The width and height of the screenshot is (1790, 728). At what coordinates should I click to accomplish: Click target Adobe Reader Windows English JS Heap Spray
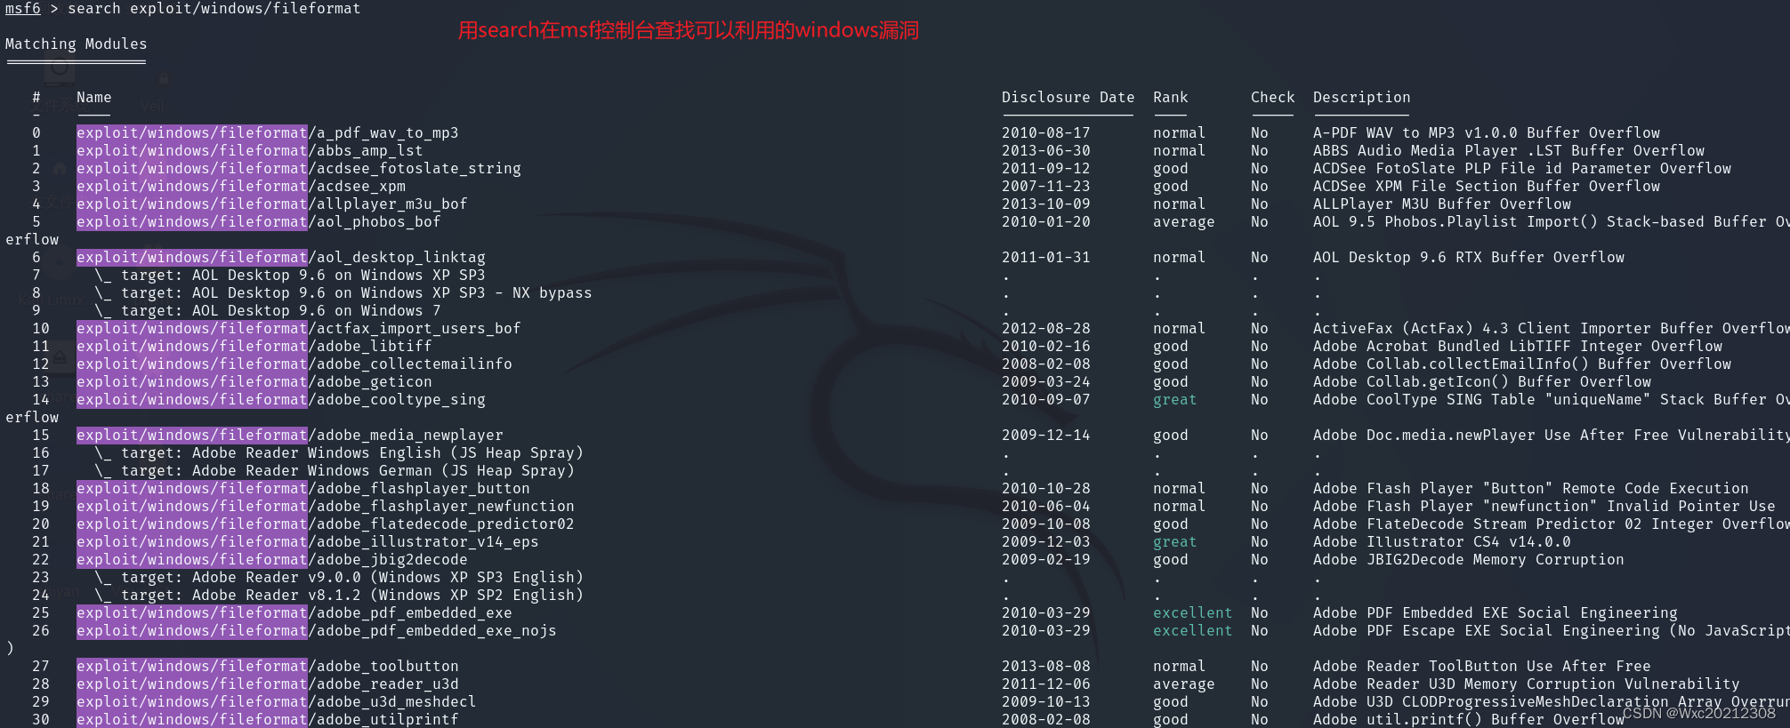339,453
